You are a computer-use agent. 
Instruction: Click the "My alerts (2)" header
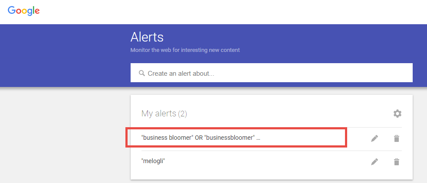pyautogui.click(x=164, y=113)
